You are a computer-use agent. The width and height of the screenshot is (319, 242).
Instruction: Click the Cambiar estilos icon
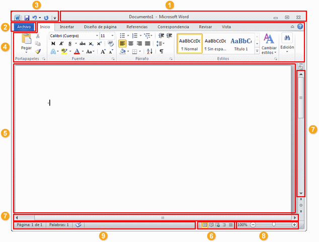269,39
